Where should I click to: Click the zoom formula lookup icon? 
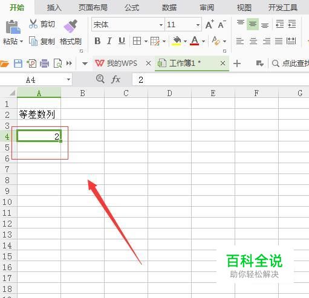click(100, 79)
